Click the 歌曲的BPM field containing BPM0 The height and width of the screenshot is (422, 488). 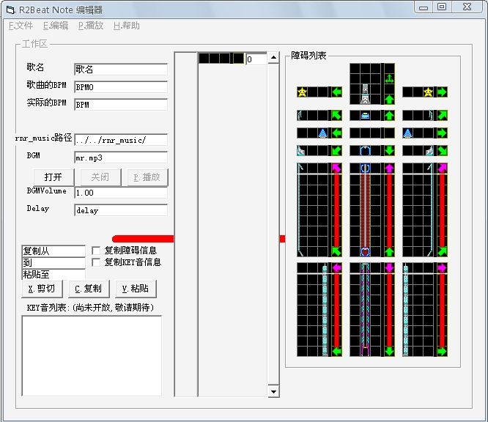coord(121,87)
